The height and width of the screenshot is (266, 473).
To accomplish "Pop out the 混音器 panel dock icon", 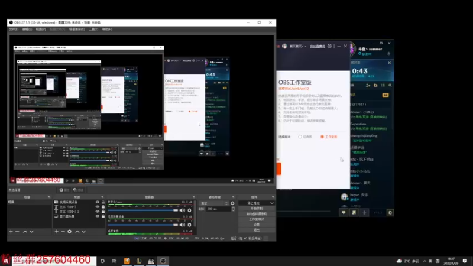I will coord(194,197).
